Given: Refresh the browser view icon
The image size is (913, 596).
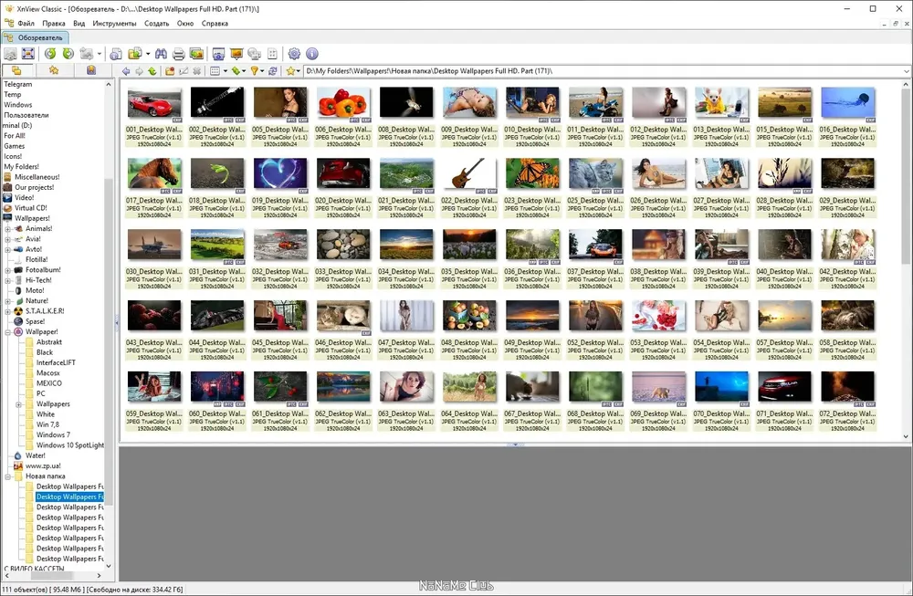Looking at the screenshot, I should click(272, 71).
